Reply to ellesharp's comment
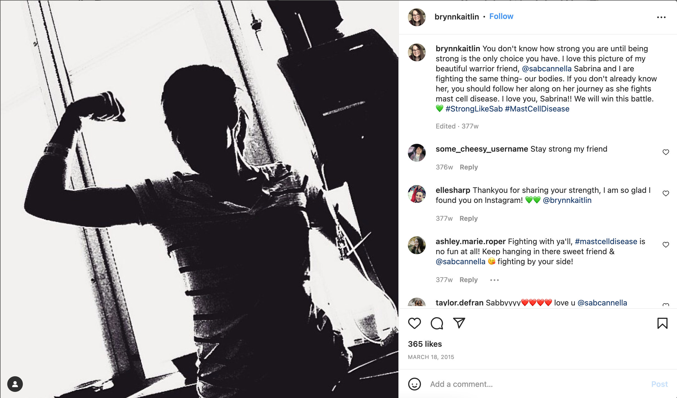The image size is (677, 398). (468, 219)
